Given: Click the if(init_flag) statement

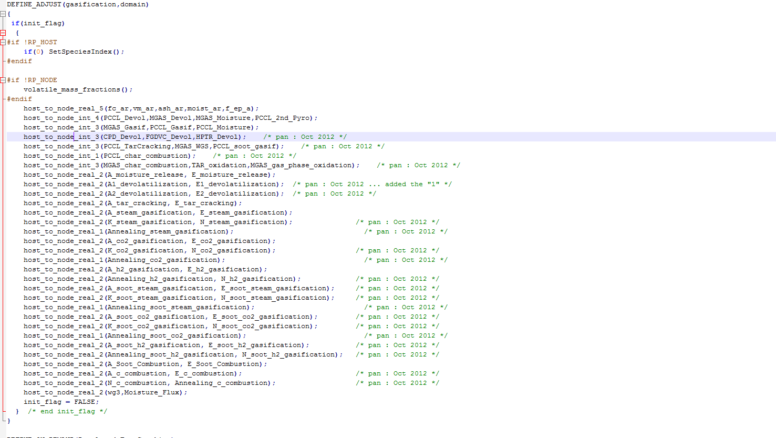Looking at the screenshot, I should (x=38, y=23).
